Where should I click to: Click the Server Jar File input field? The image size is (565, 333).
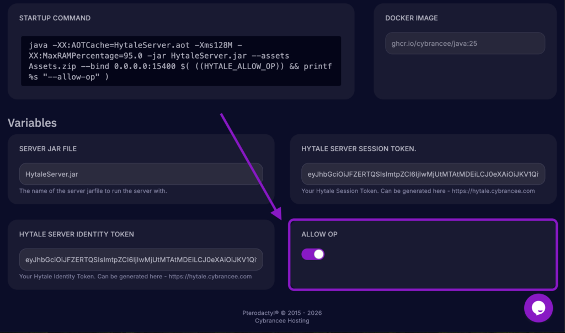141,174
